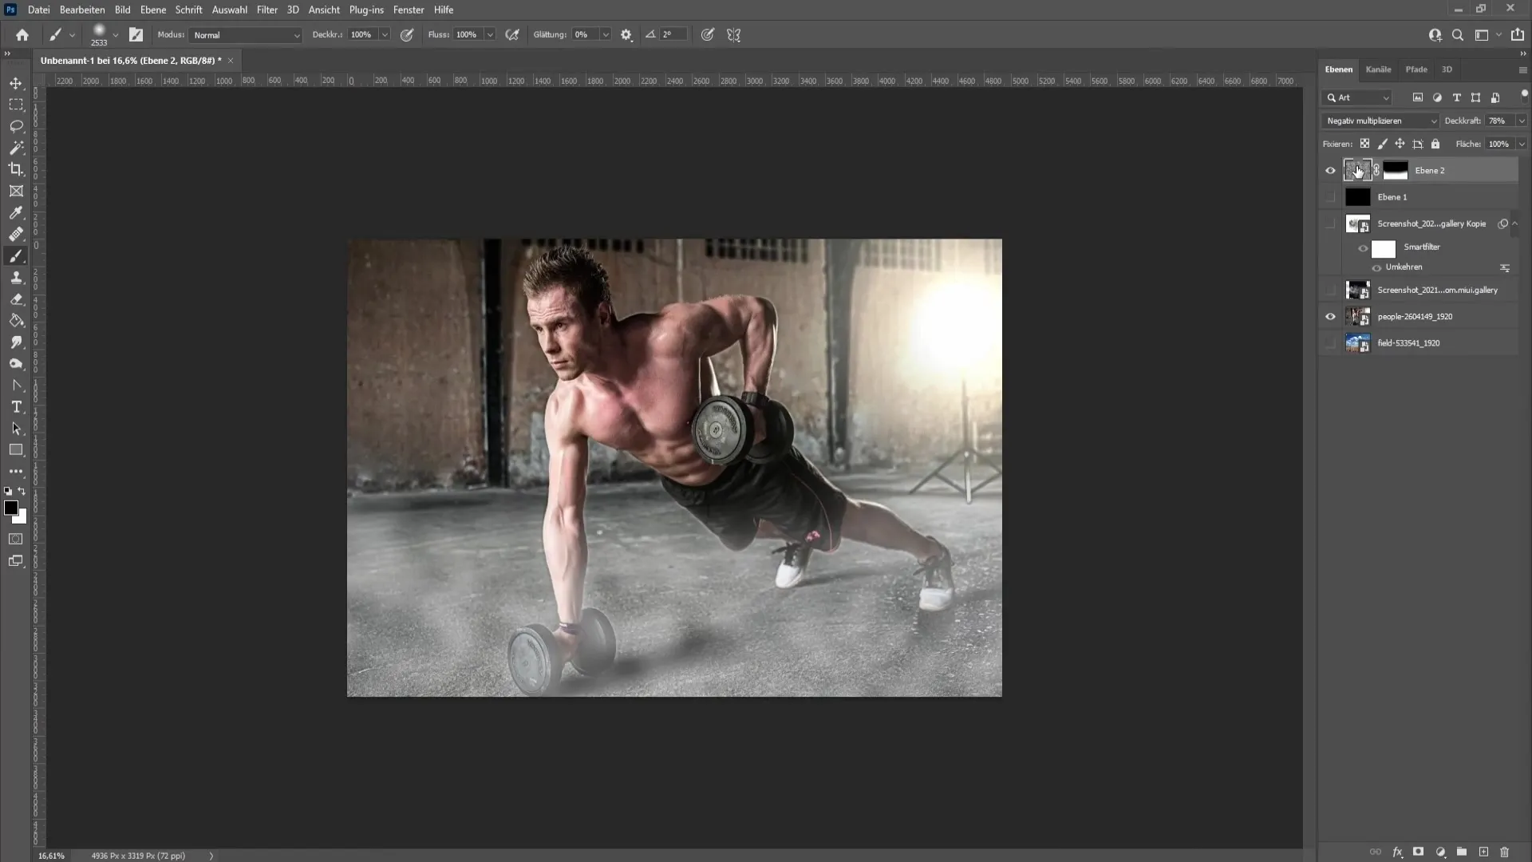Click the Crop tool icon
The width and height of the screenshot is (1532, 862).
[x=16, y=169]
